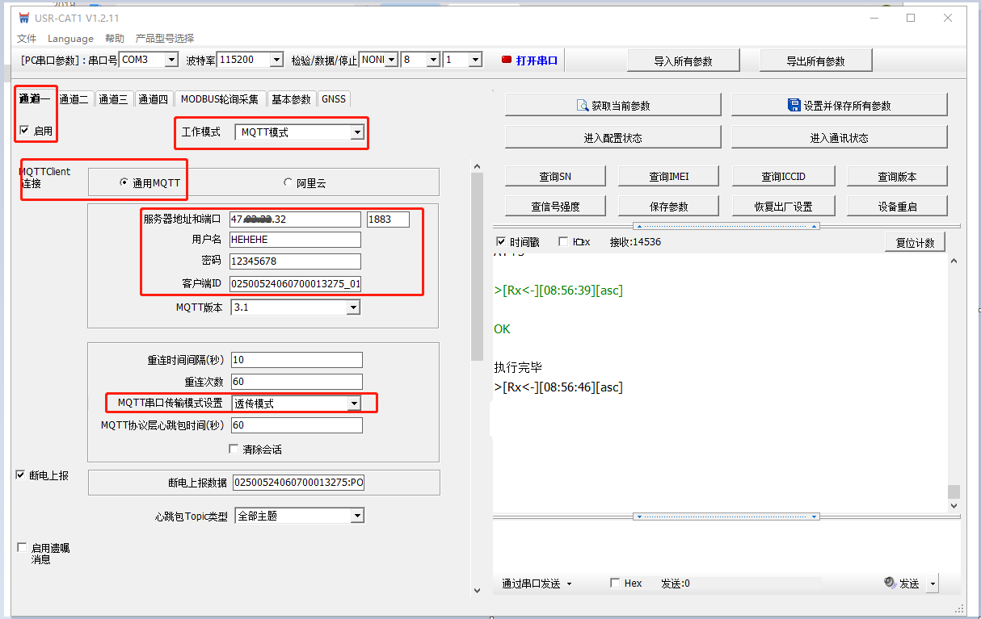Enable the Clear Session checkbox
981x619 pixels.
pyautogui.click(x=234, y=449)
